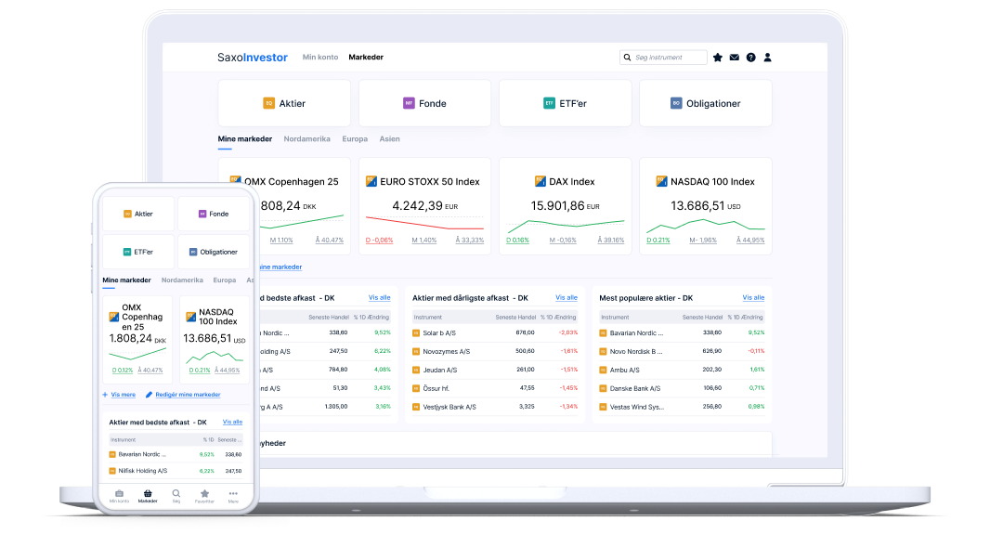Click the EURO STOXX 50 red chart
Screen dimensions: 1003x547
(424, 223)
